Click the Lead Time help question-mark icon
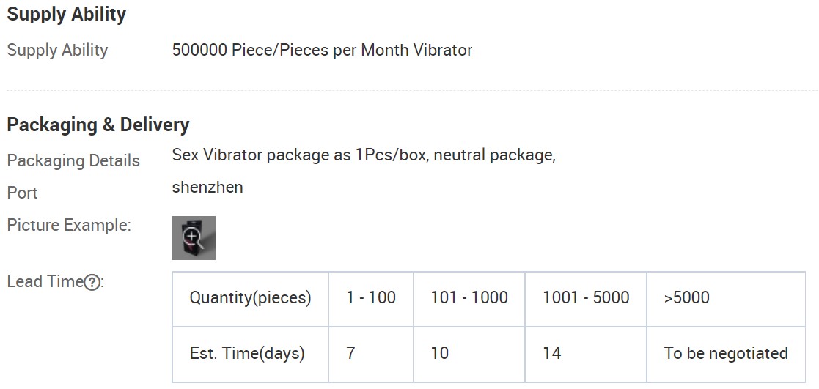Viewport: 819px width, 389px height. (92, 283)
